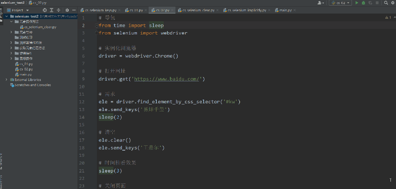The width and height of the screenshot is (396, 189).
Task: Click the Collapse All icon in the Project panel
Action: (x=58, y=10)
